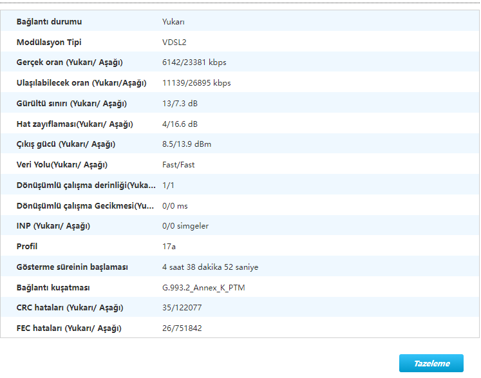Select 'Veri Yolu(Yukarı/ Aşağı)' label
The image size is (481, 378).
[62, 165]
